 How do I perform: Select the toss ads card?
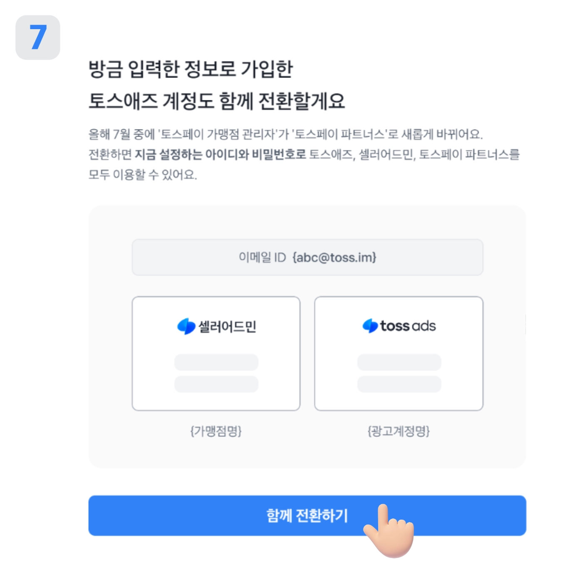[399, 354]
